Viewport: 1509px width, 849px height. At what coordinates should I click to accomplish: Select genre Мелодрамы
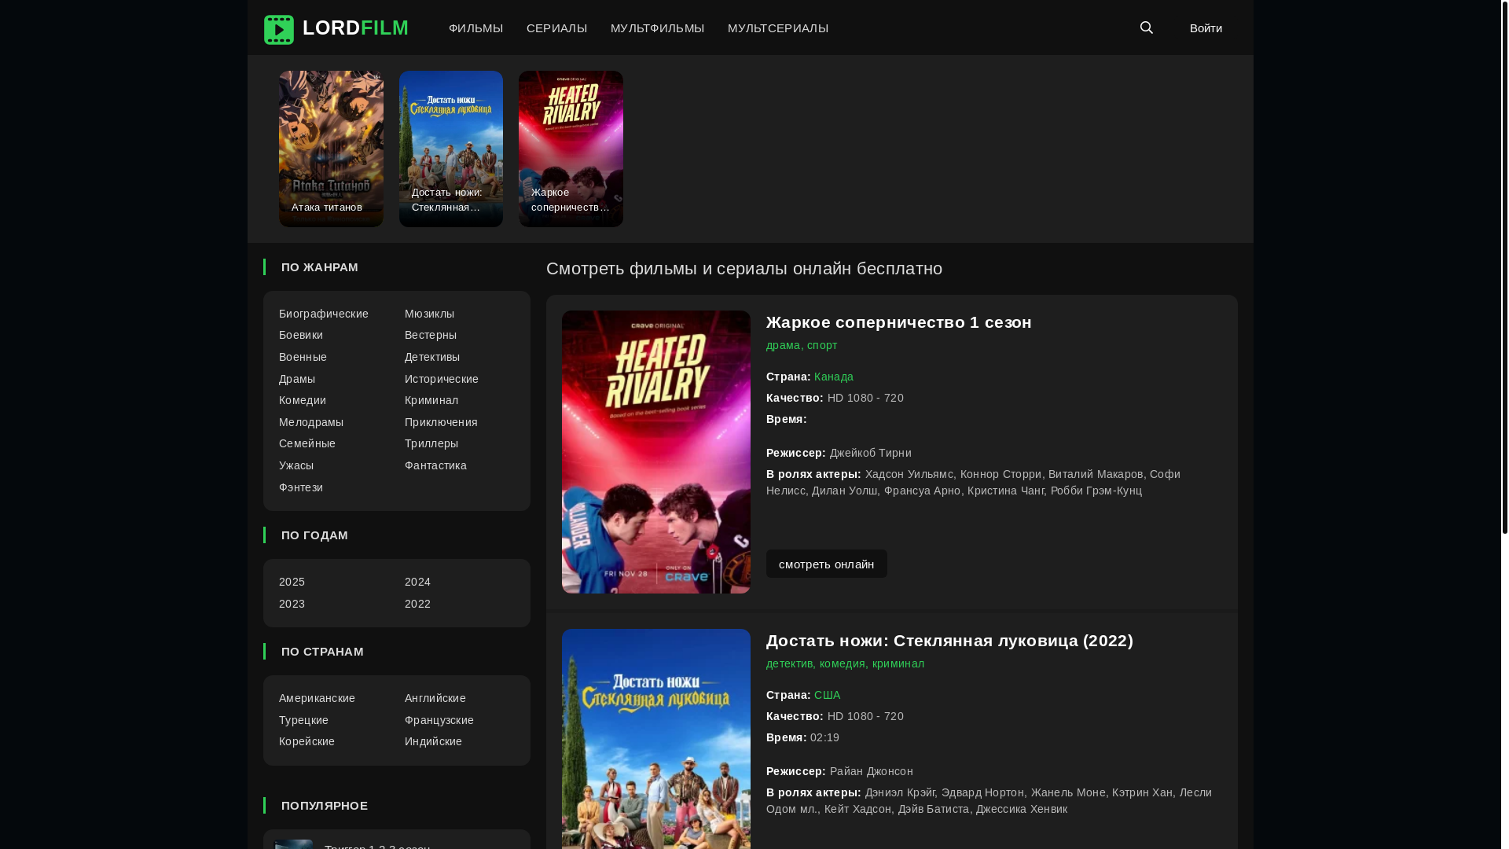click(311, 422)
